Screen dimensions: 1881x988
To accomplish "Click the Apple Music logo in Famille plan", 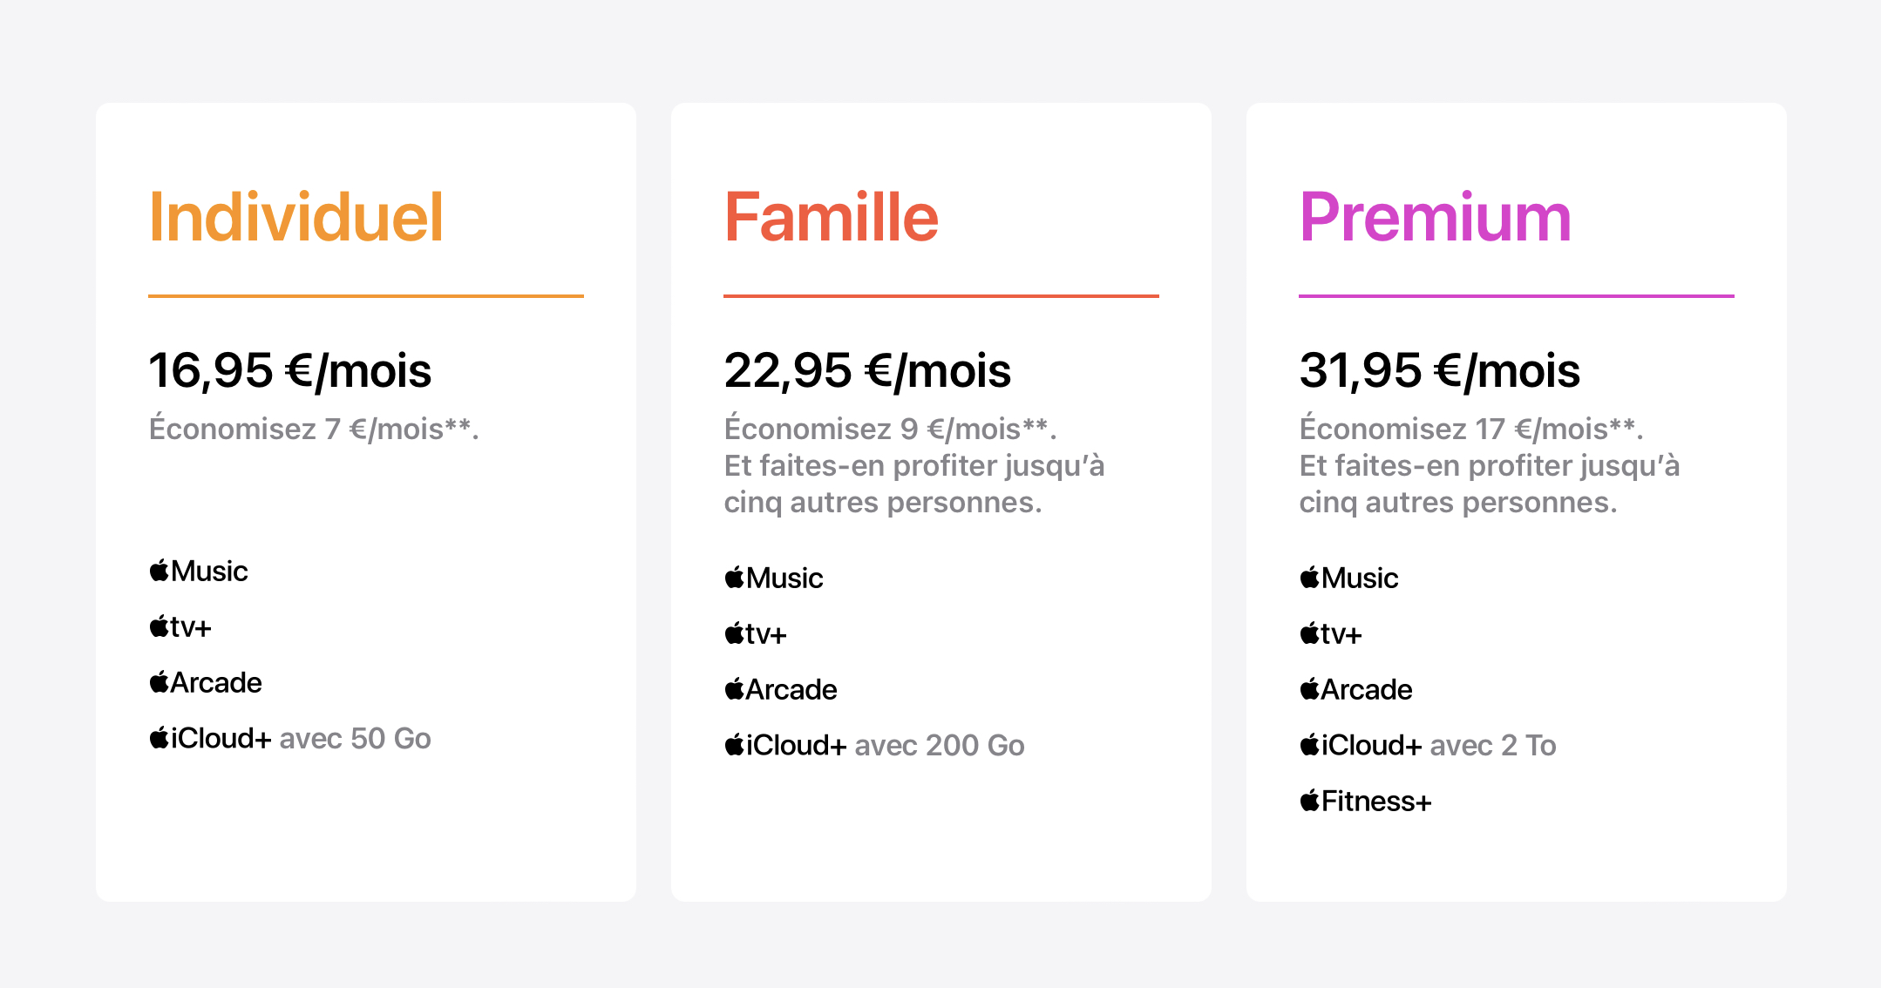I will [x=774, y=579].
